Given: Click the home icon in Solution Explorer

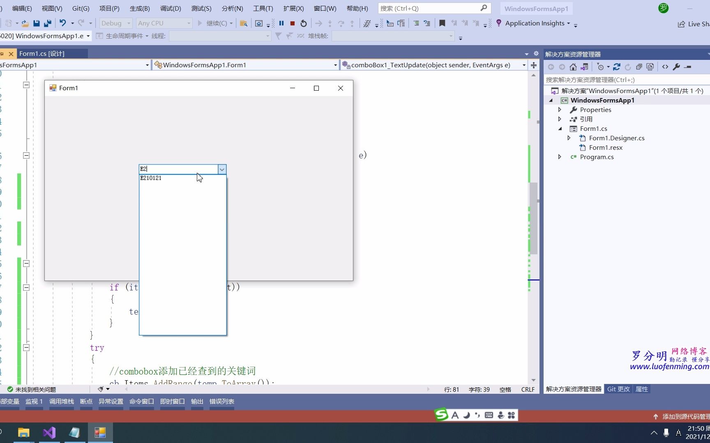Looking at the screenshot, I should coord(573,67).
